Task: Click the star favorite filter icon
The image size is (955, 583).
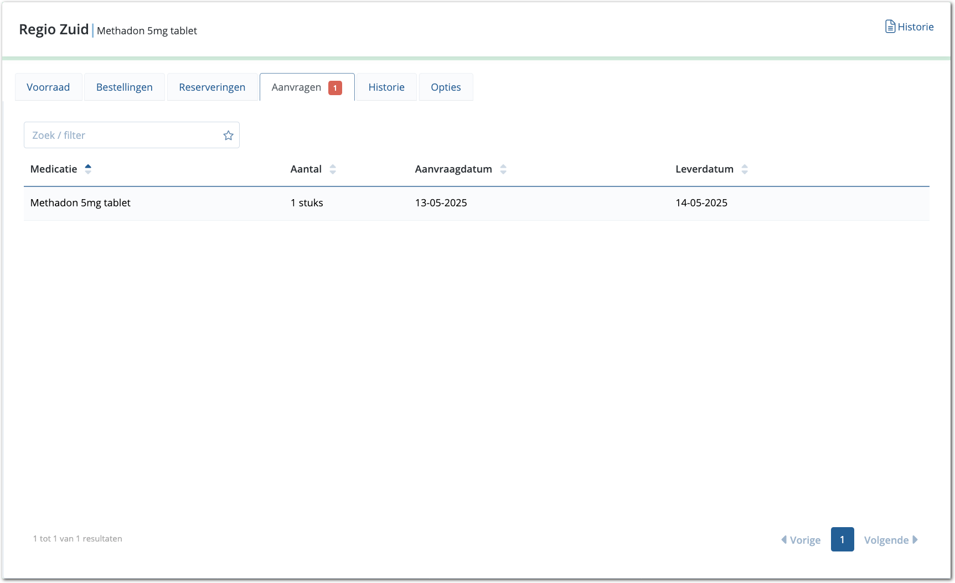Action: coord(228,136)
